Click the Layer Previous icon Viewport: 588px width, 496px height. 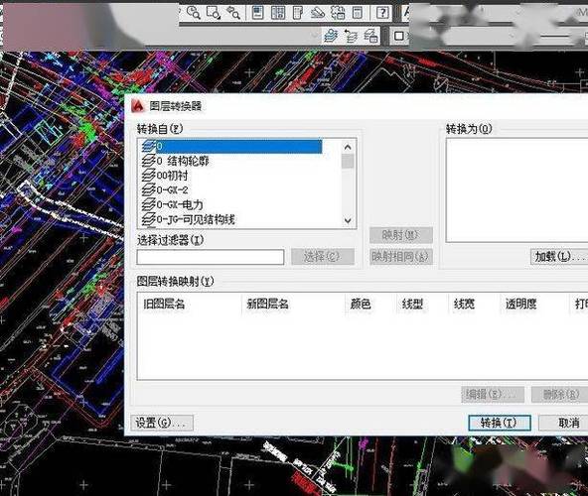[x=351, y=36]
